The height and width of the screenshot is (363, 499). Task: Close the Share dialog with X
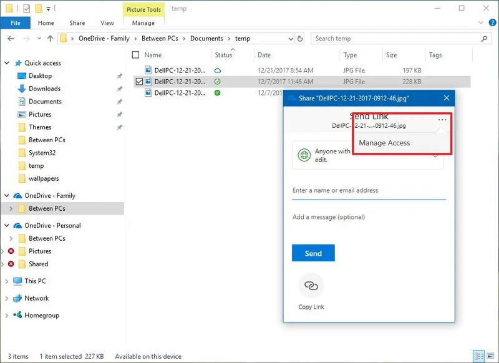coord(447,98)
